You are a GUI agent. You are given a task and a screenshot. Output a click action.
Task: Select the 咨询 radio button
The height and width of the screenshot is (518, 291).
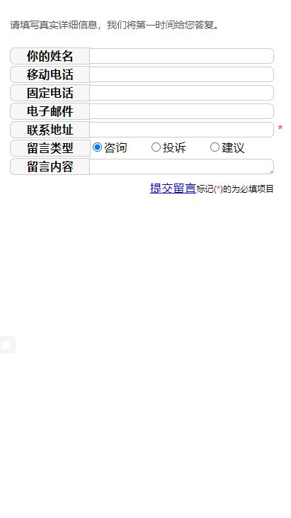(x=97, y=147)
